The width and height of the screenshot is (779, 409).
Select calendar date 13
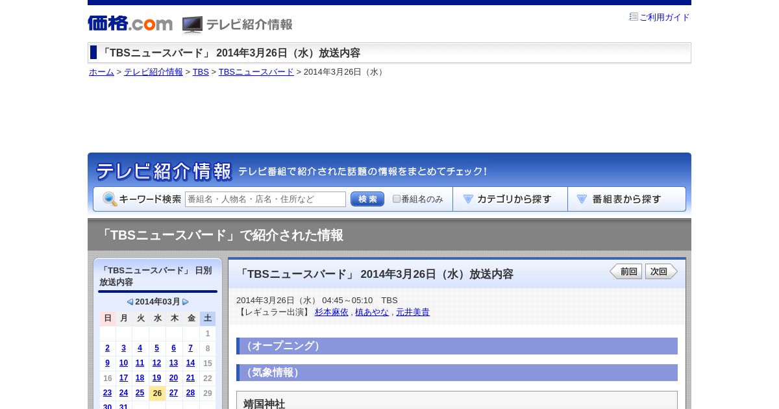[x=173, y=363]
